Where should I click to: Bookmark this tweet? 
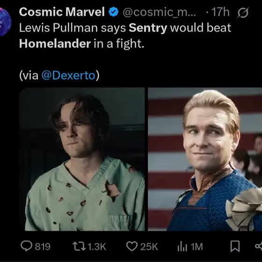(235, 246)
